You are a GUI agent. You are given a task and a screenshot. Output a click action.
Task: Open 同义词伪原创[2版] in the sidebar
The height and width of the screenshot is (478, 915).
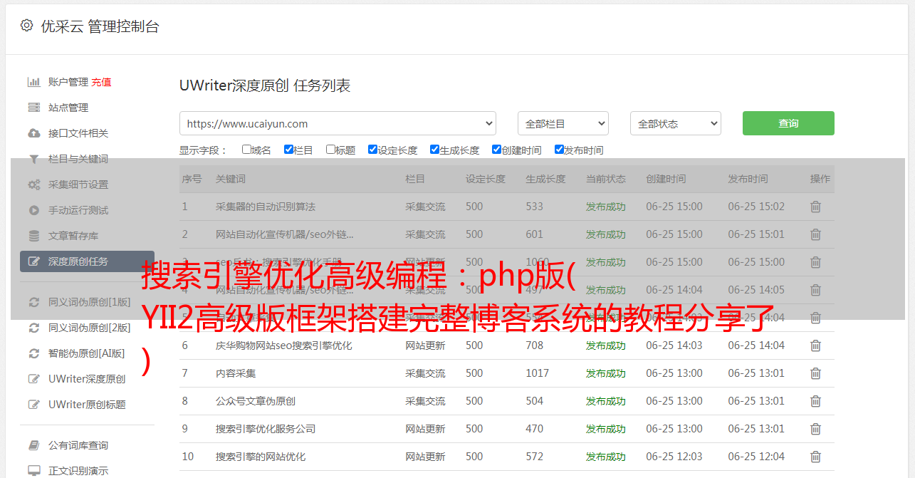pyautogui.click(x=90, y=328)
